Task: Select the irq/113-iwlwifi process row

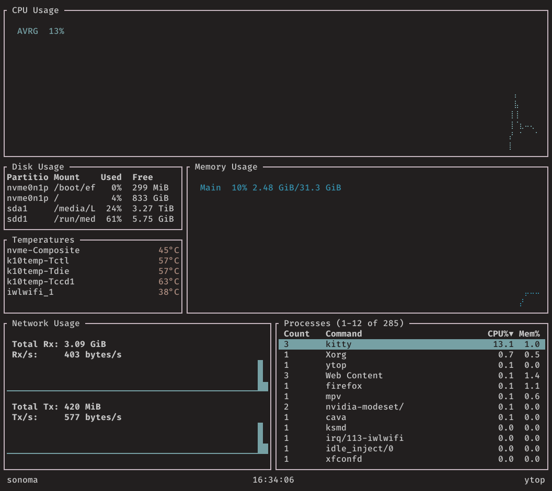Action: click(412, 438)
